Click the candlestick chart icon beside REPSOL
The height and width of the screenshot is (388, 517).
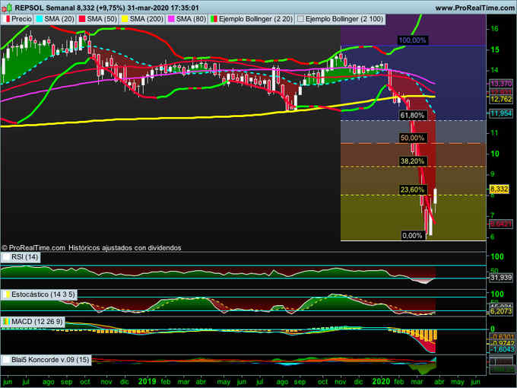point(7,7)
